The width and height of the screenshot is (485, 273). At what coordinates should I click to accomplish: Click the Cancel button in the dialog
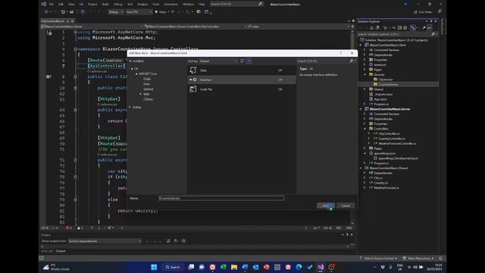[346, 206]
